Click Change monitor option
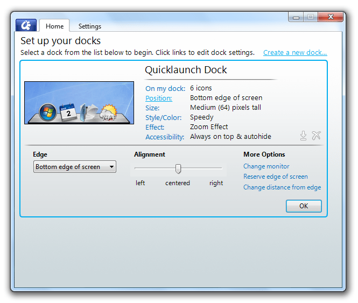Image resolution: width=358 pixels, height=303 pixels. tap(266, 166)
